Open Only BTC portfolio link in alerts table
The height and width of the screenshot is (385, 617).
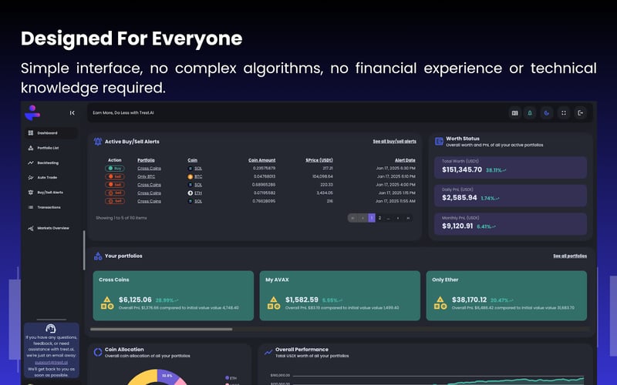pyautogui.click(x=146, y=177)
